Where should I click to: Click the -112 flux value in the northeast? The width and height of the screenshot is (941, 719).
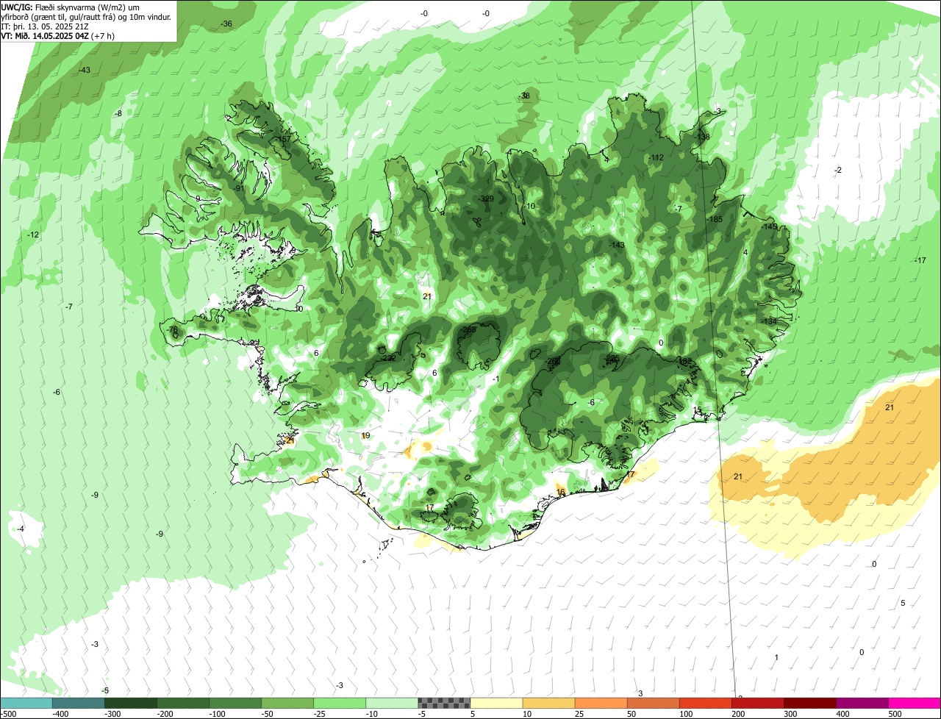click(656, 158)
